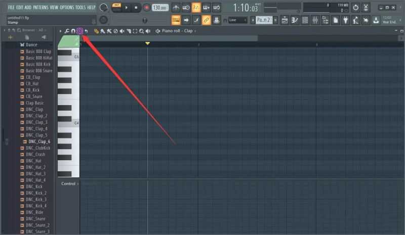405x235 pixels.
Task: Choose the Select marquee tool
Action: (135, 31)
